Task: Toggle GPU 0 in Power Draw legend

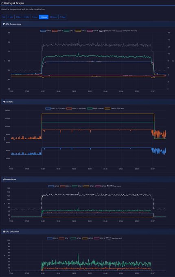Action: point(54,186)
